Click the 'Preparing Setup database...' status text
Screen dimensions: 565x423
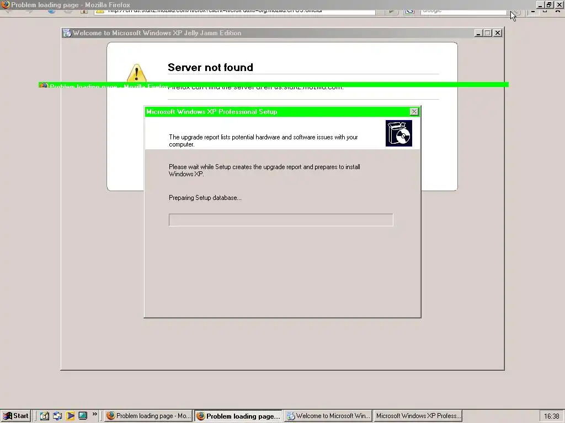point(205,198)
